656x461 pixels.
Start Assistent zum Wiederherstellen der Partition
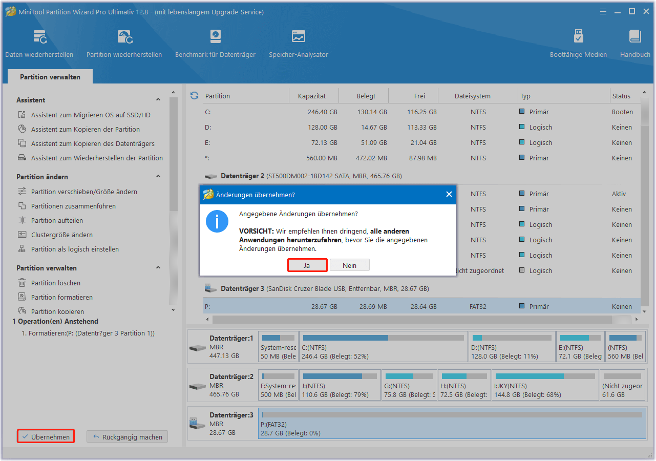click(x=97, y=158)
